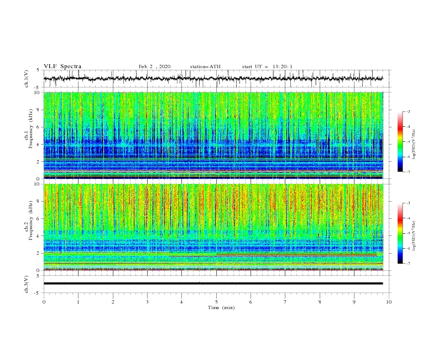The image size is (438, 339).
Task: Click the "-3" label on ch.1 color bar
Action: (x=408, y=112)
